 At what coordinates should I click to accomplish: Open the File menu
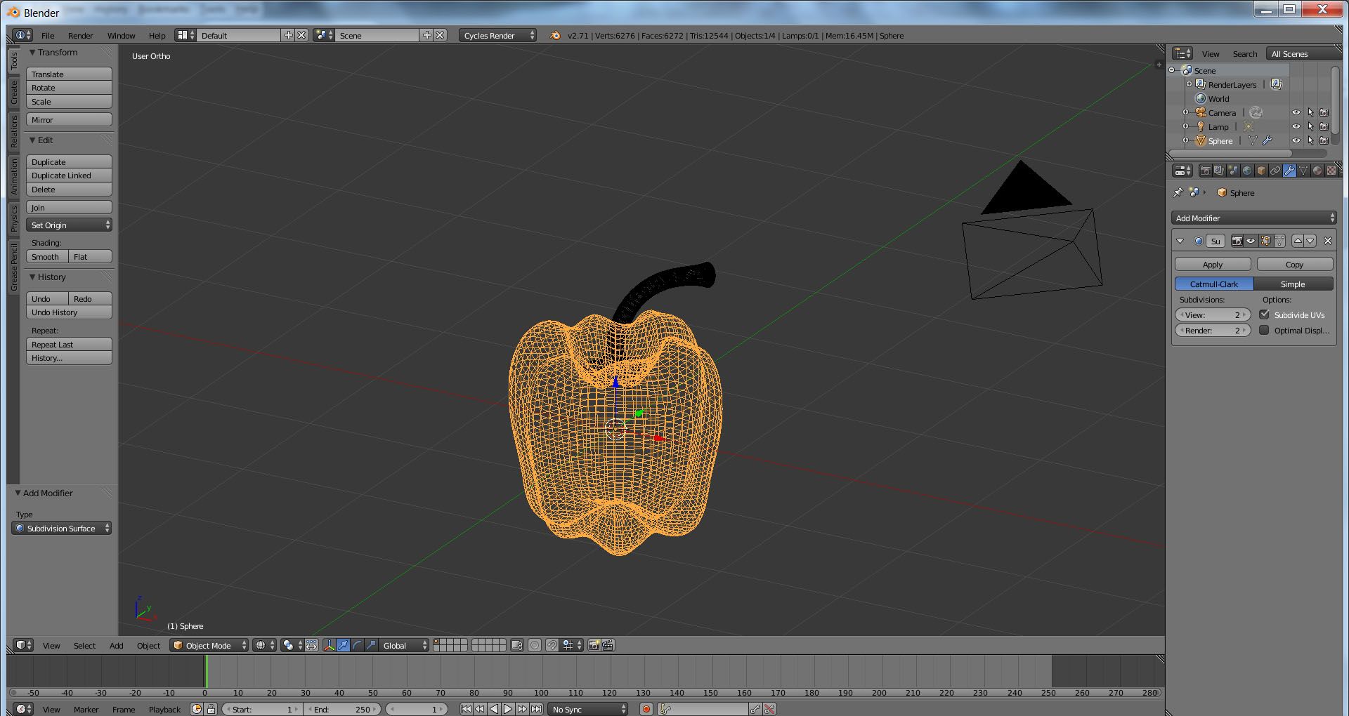(48, 35)
